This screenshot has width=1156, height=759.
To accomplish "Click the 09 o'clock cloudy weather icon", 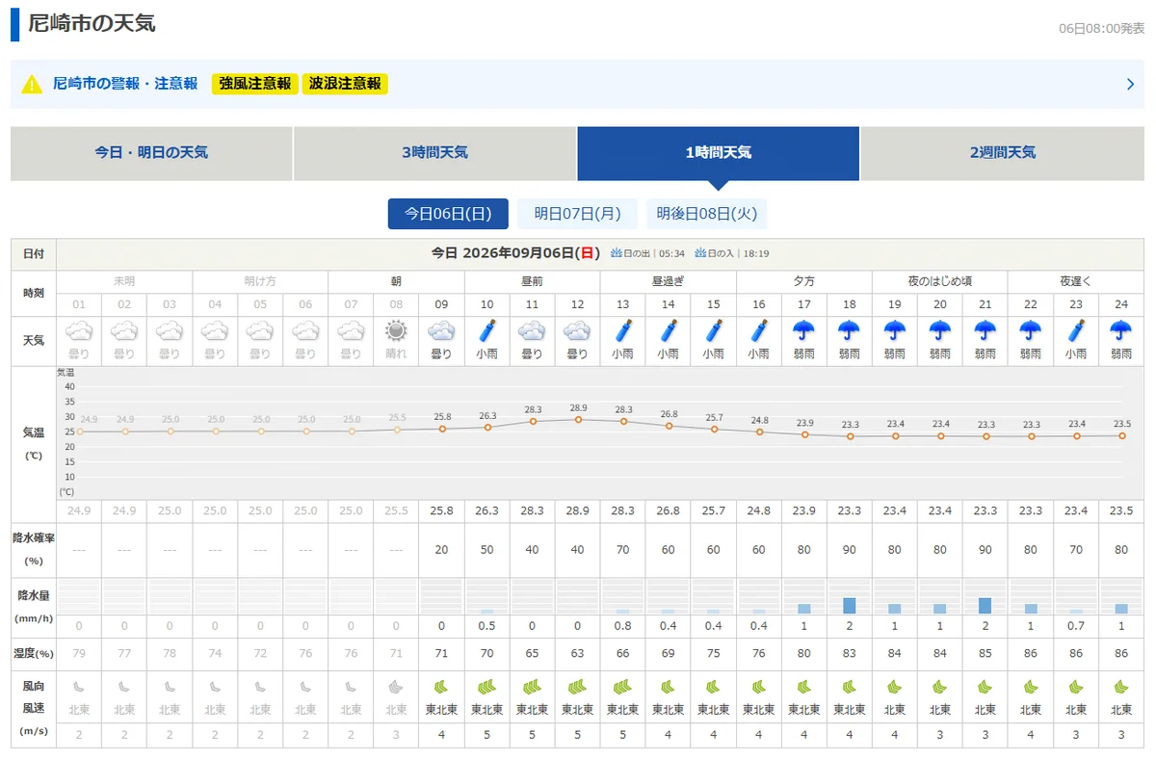I will tap(441, 331).
